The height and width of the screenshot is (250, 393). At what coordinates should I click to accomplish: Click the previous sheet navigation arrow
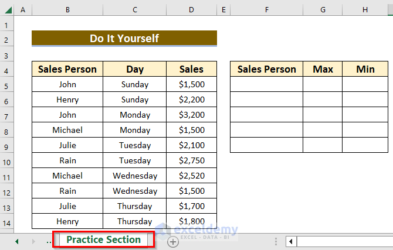pos(16,241)
